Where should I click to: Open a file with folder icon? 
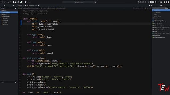pos(16,2)
